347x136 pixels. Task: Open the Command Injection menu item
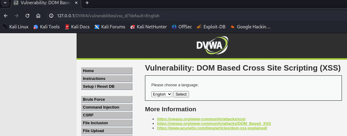point(107,107)
